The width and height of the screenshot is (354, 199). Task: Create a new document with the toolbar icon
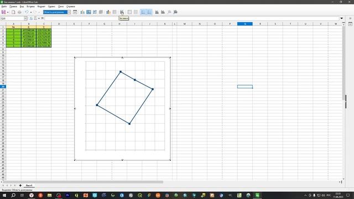pos(13,12)
